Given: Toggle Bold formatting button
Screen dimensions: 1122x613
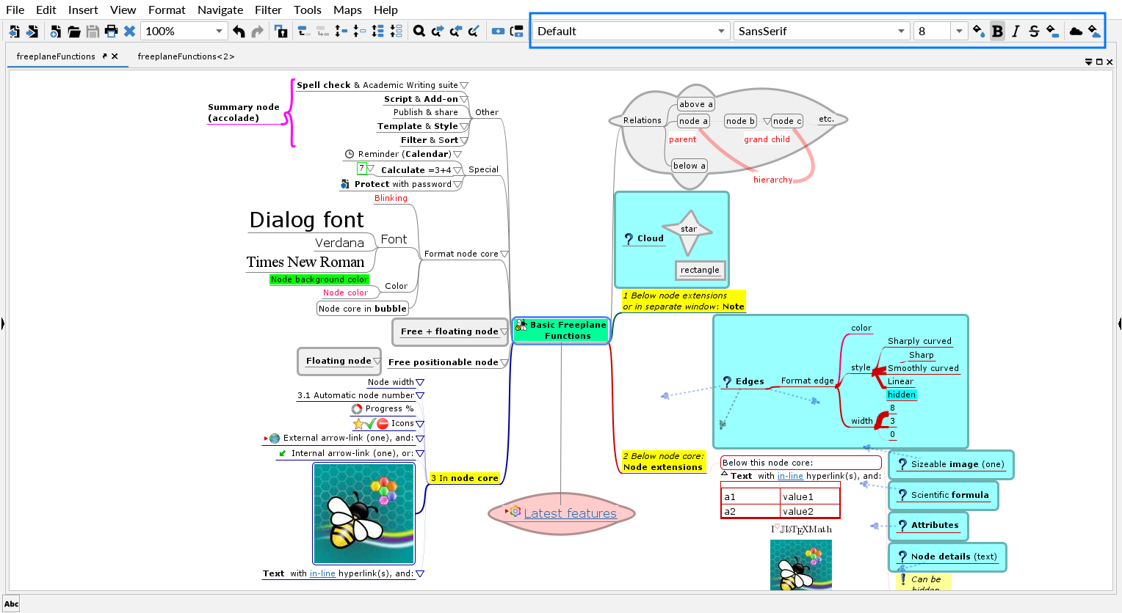Looking at the screenshot, I should pos(997,31).
